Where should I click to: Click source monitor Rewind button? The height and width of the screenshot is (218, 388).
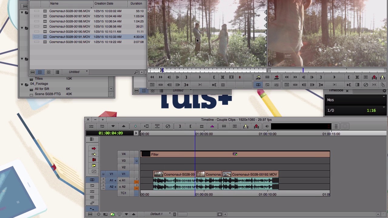tap(152, 78)
